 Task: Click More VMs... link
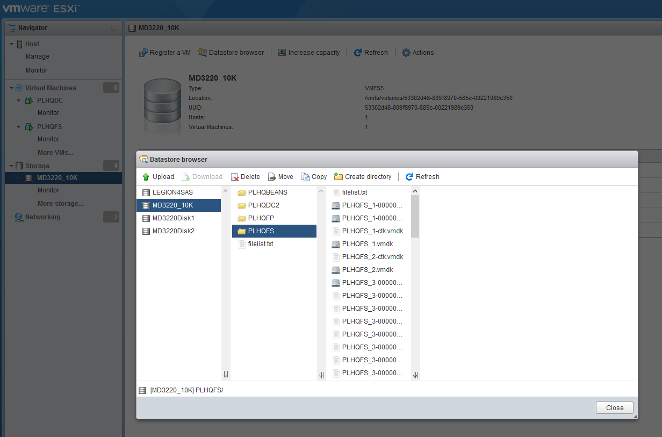point(55,153)
